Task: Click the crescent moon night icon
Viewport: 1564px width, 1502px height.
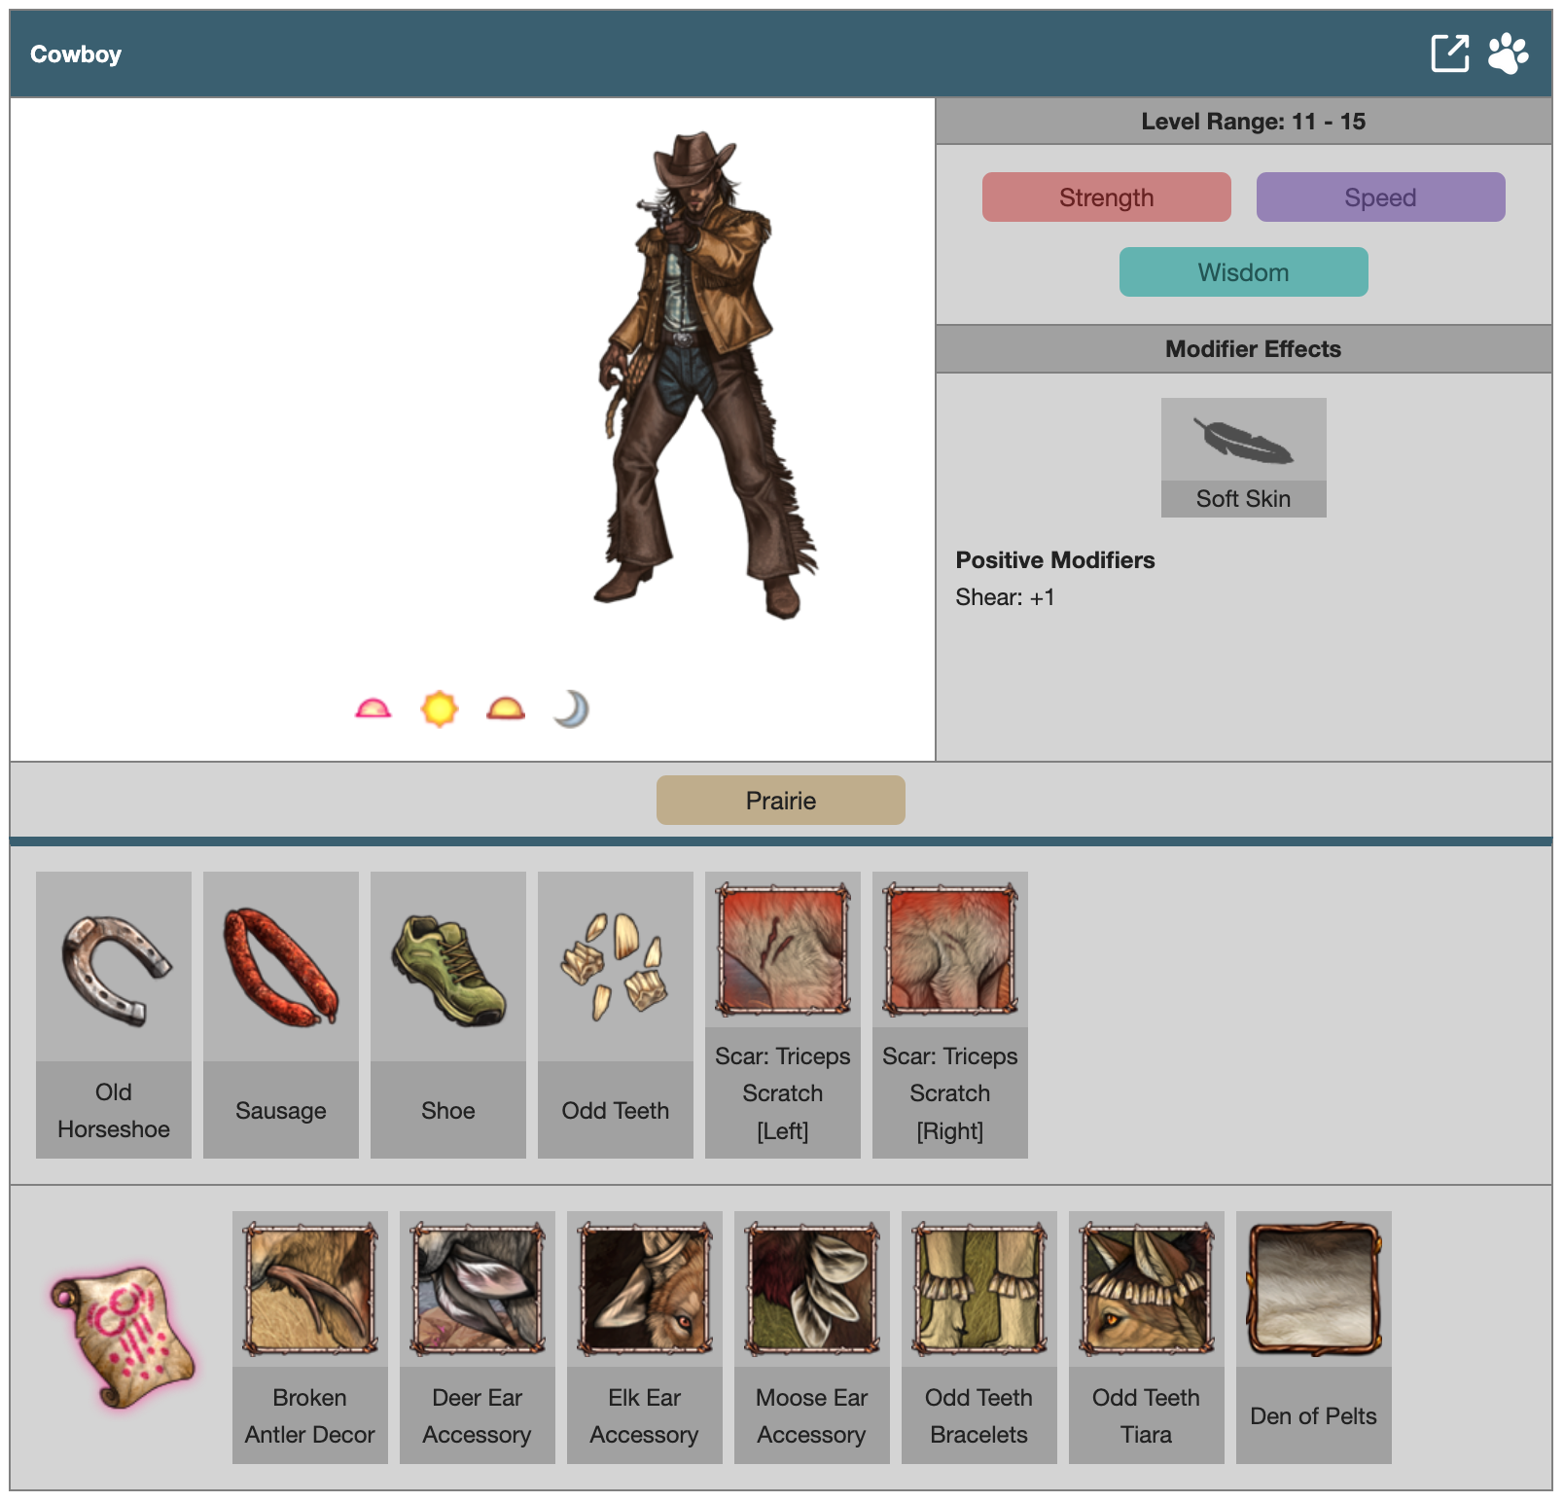Action: click(572, 708)
